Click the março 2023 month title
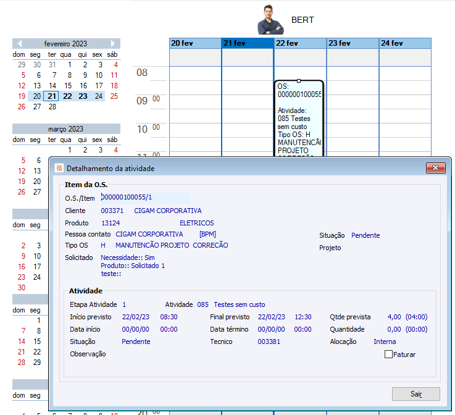The width and height of the screenshot is (455, 415). pos(65,129)
